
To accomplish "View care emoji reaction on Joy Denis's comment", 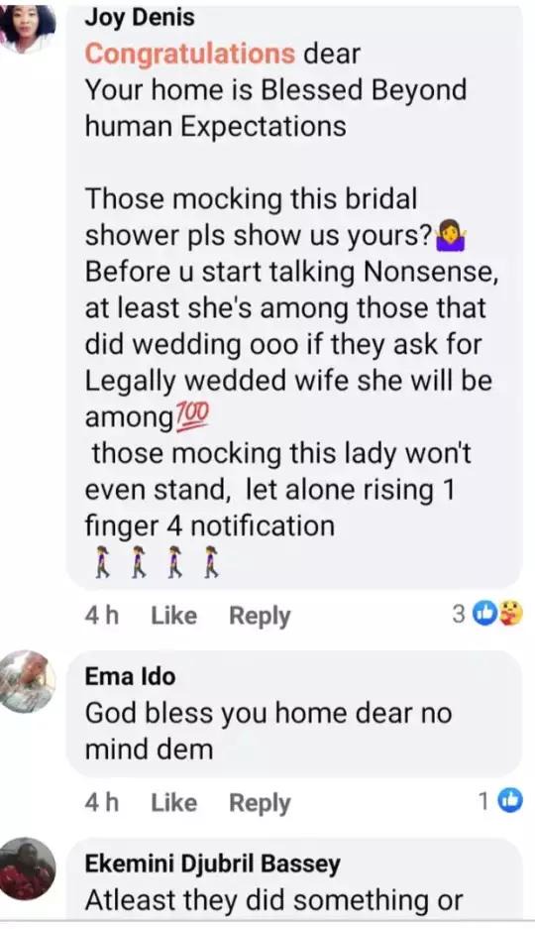I will coord(510,614).
